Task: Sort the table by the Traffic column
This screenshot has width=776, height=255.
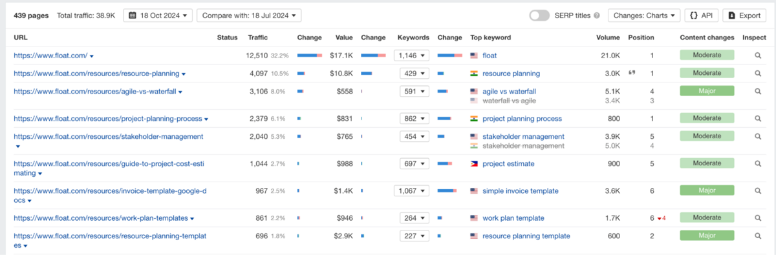Action: click(258, 37)
